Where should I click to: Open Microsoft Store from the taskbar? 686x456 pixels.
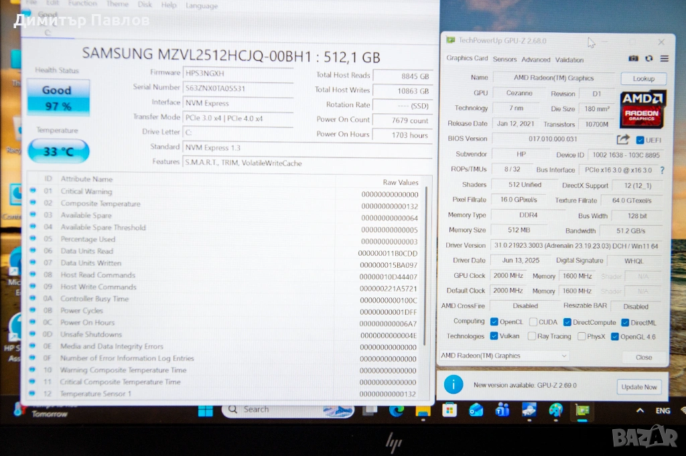[450, 410]
